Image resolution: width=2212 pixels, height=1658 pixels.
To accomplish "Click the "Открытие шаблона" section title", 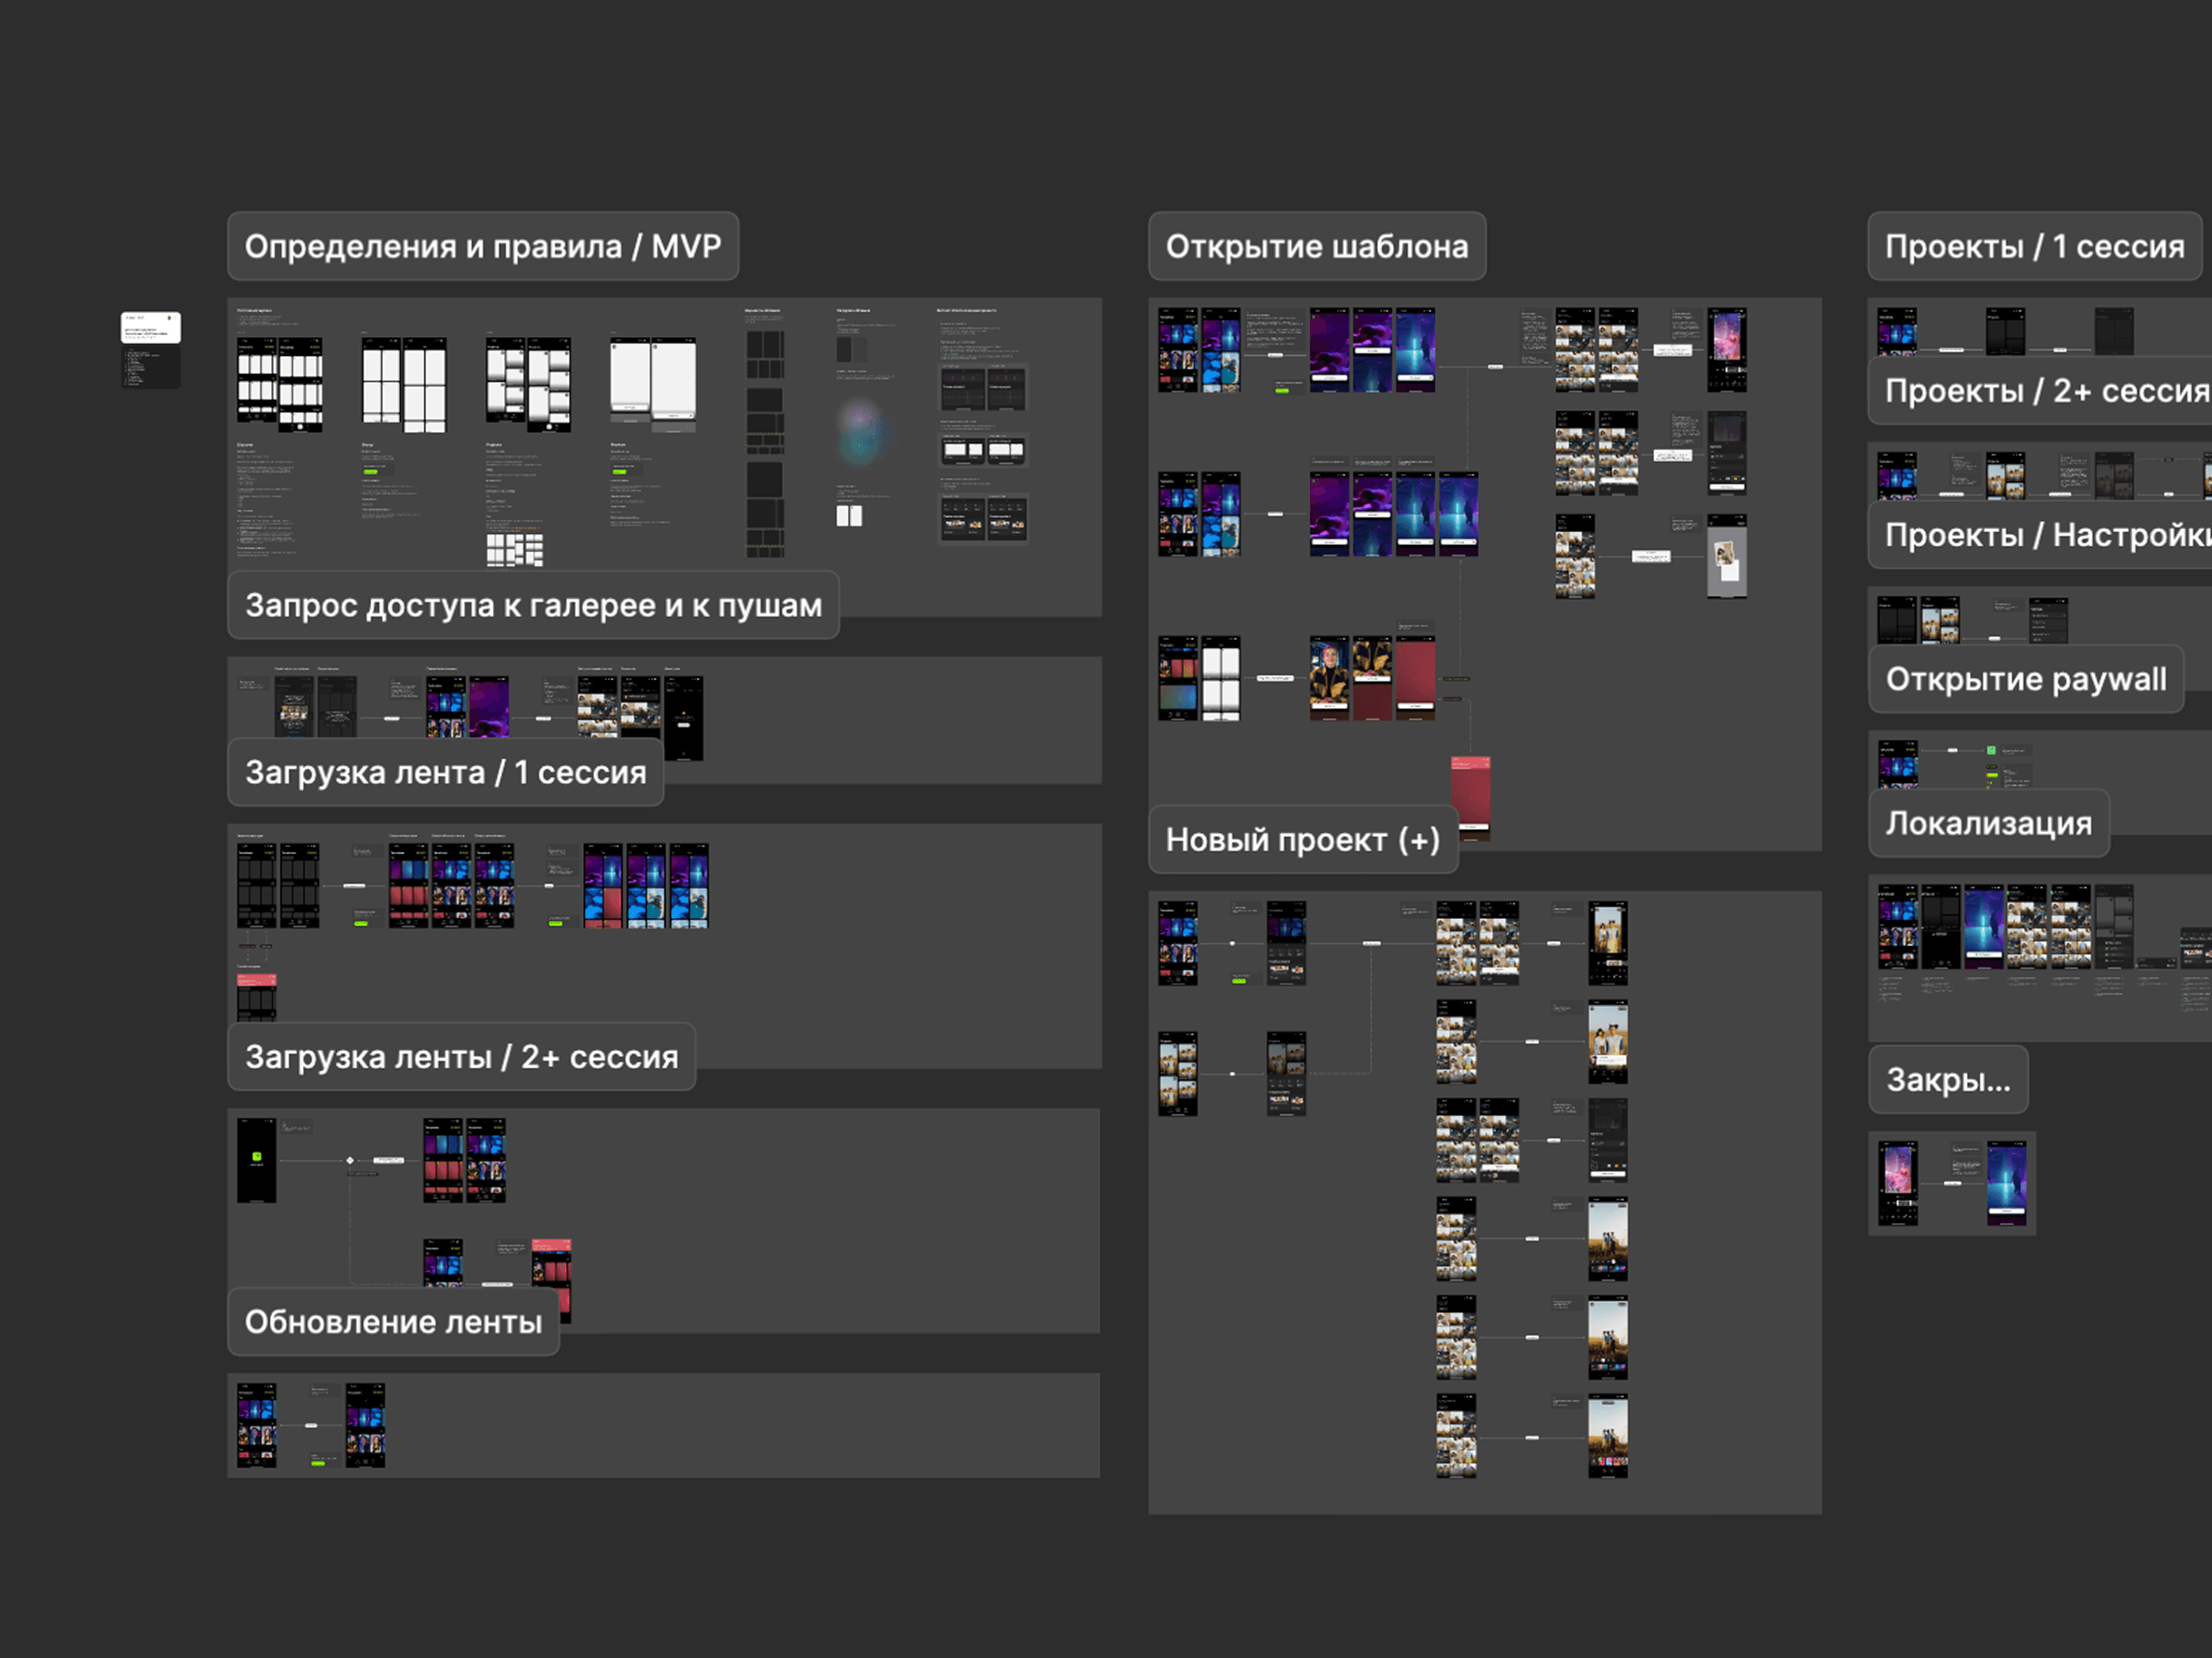I will pos(1316,247).
